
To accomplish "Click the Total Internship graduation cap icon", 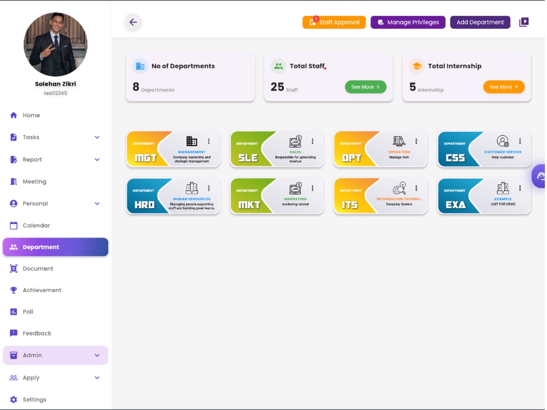I will coord(417,66).
